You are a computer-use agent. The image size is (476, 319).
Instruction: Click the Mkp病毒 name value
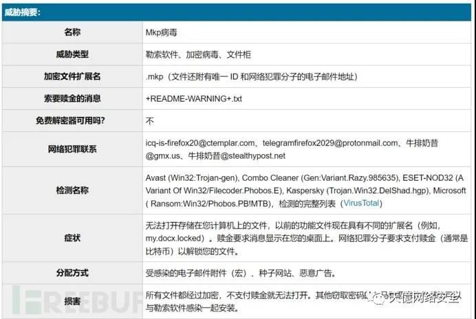164,32
